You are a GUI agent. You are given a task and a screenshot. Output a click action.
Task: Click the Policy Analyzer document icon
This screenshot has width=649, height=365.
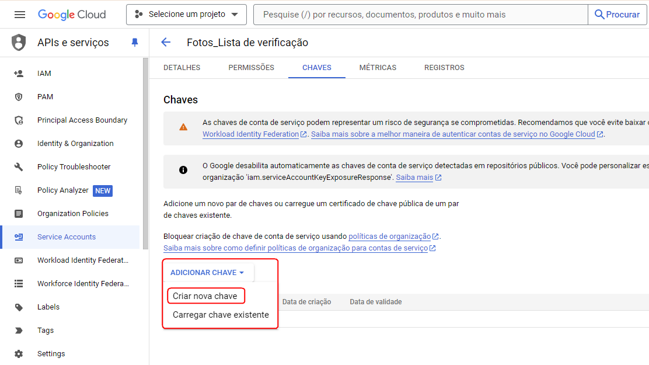(x=19, y=190)
